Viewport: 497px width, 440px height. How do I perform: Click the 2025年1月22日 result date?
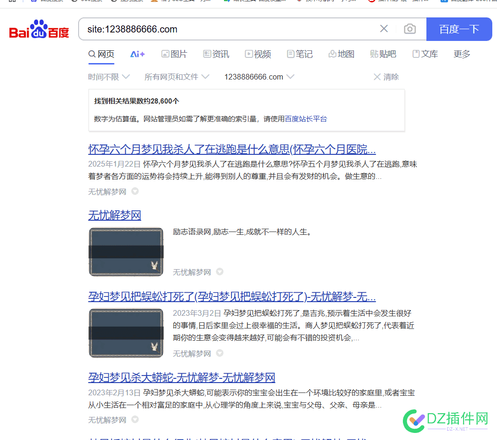(114, 164)
